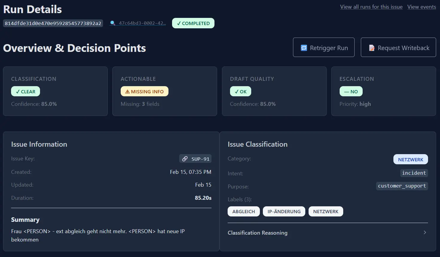Screen dimensions: 440x257
Task: Click the warning icon in MISSING INFO badge
Action: click(x=128, y=92)
